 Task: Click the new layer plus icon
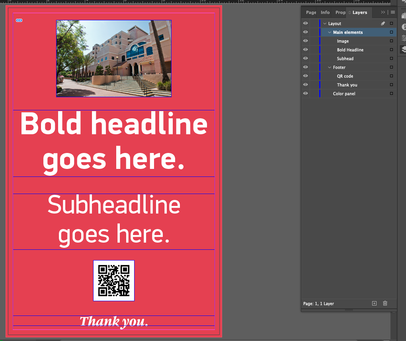coord(374,304)
